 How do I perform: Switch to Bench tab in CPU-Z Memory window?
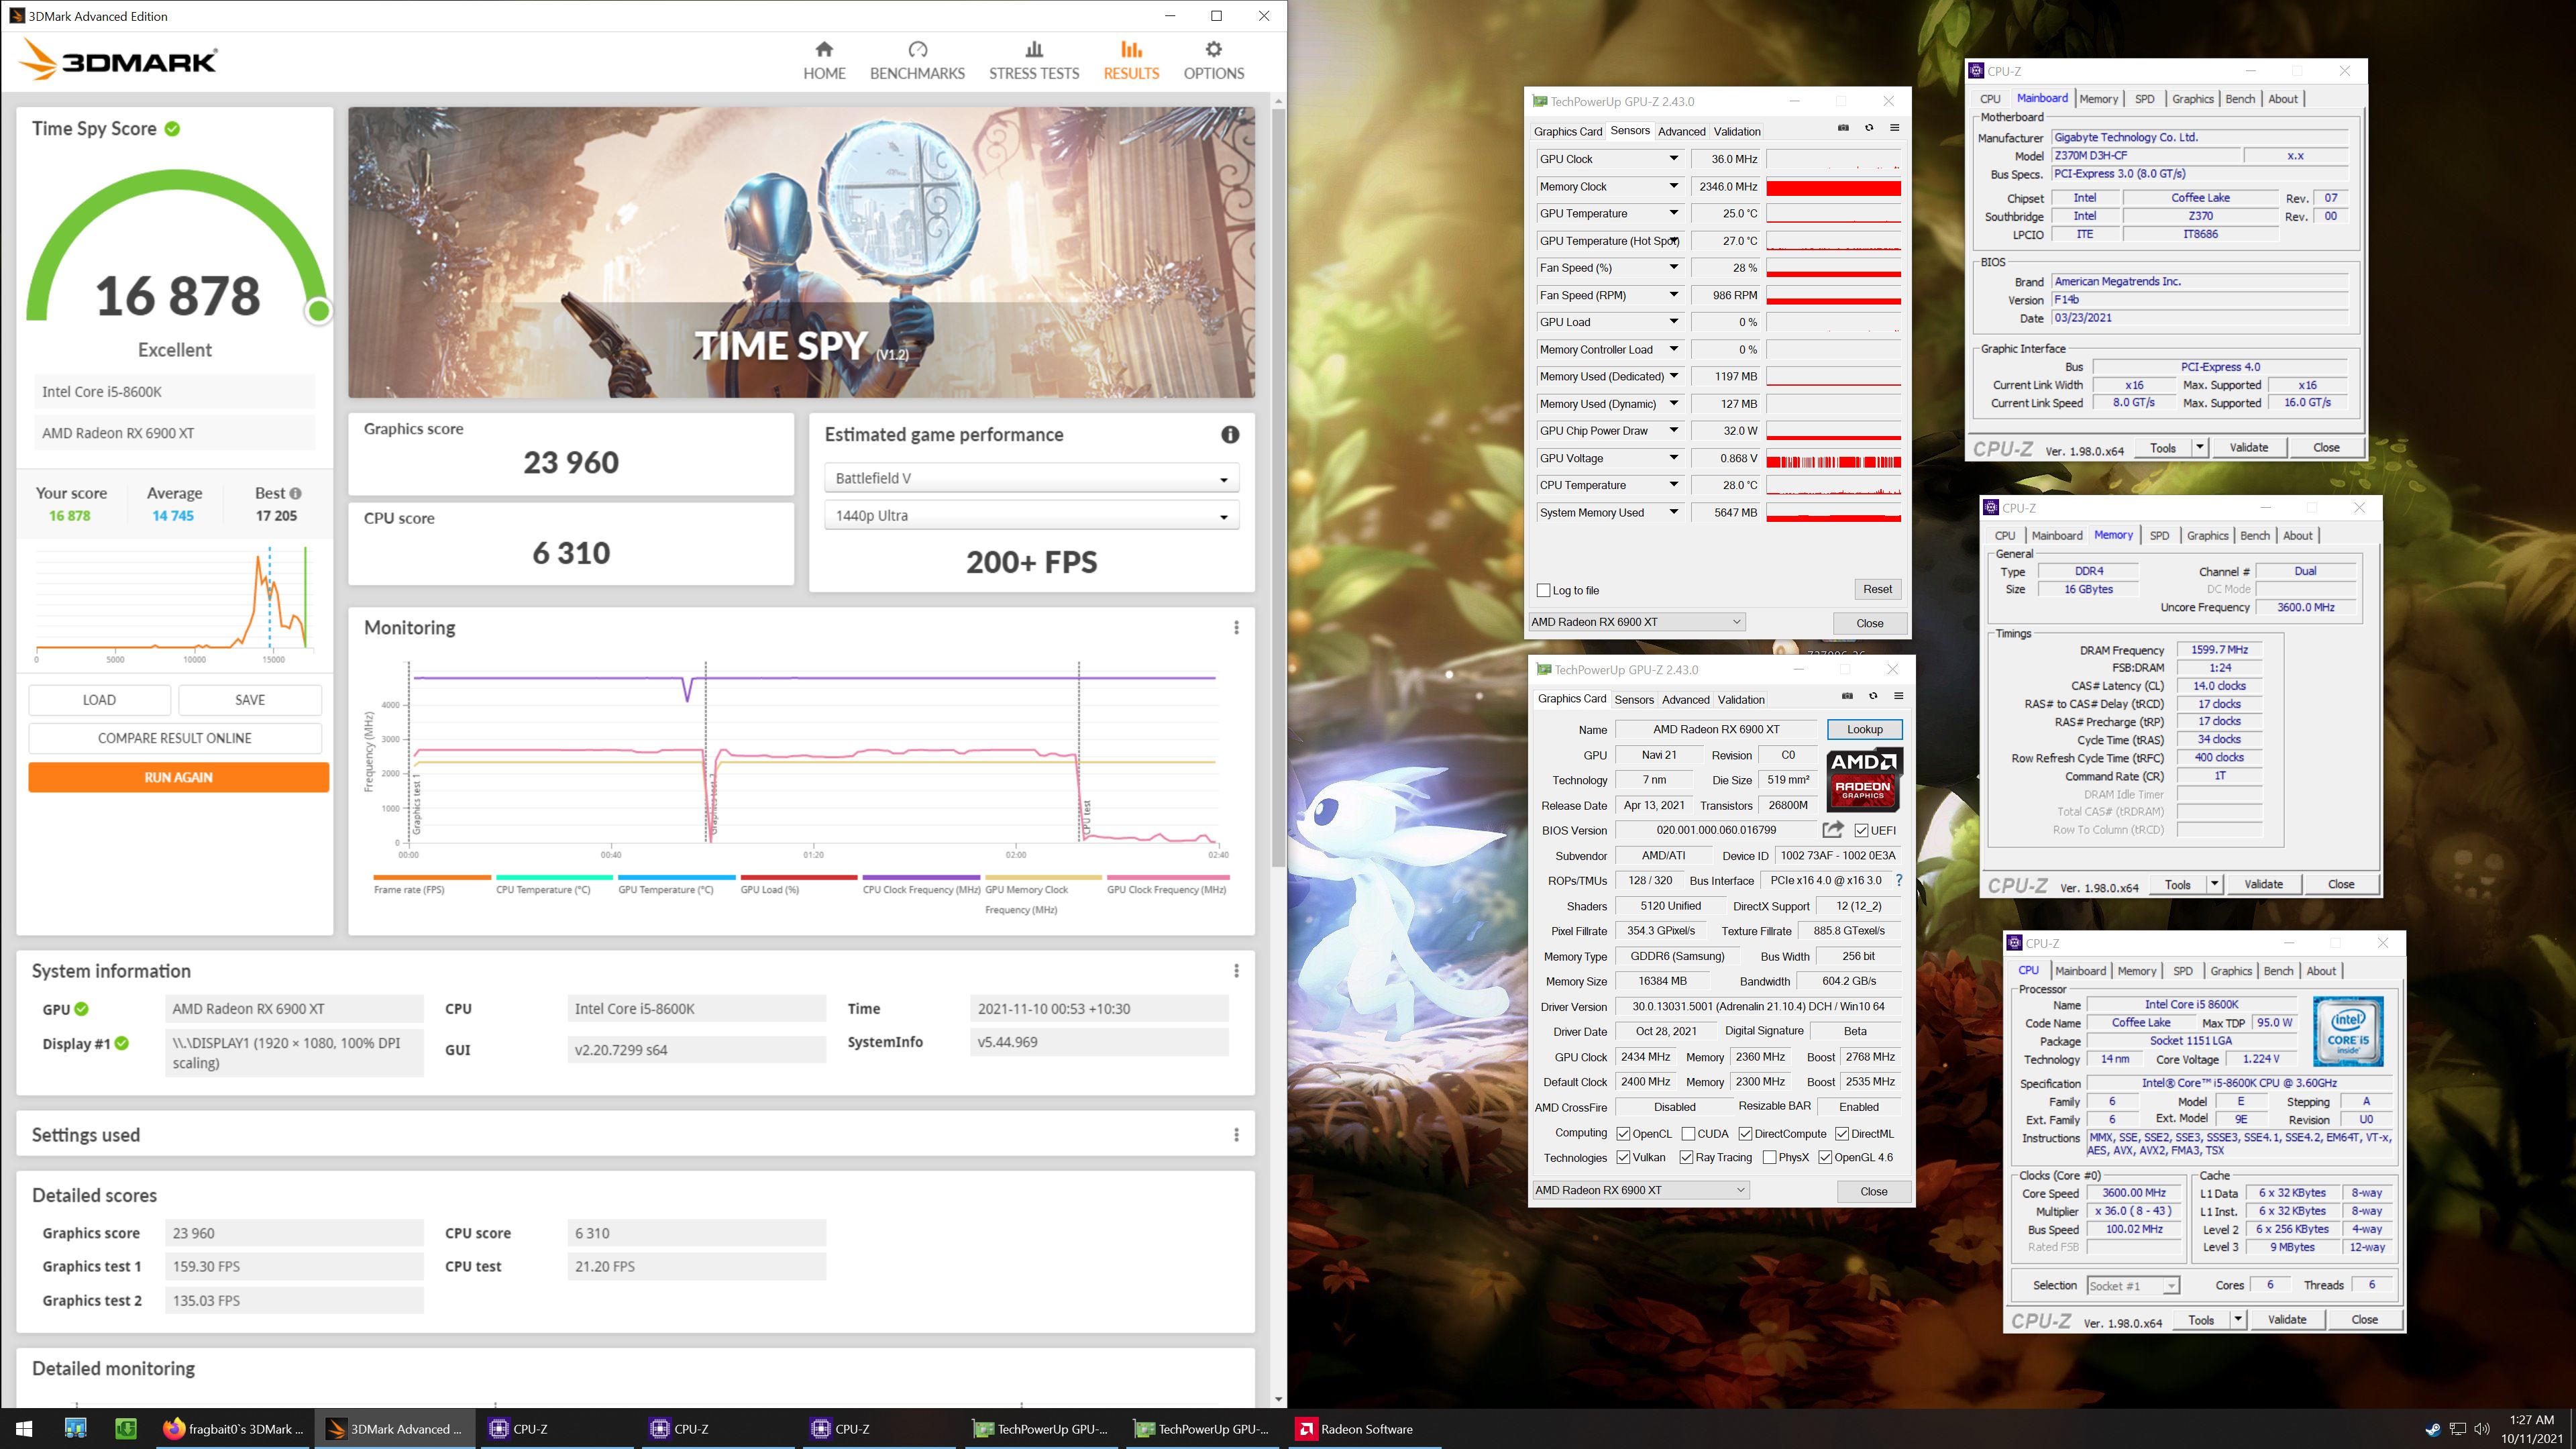[x=2254, y=535]
